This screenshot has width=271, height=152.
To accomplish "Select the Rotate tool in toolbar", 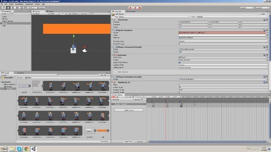I will tap(13, 8).
